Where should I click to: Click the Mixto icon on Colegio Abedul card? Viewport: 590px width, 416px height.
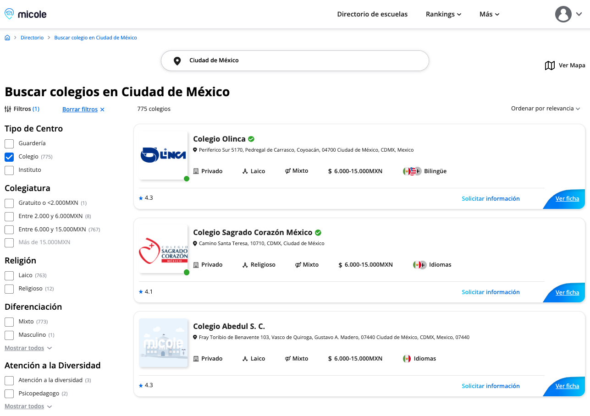288,359
